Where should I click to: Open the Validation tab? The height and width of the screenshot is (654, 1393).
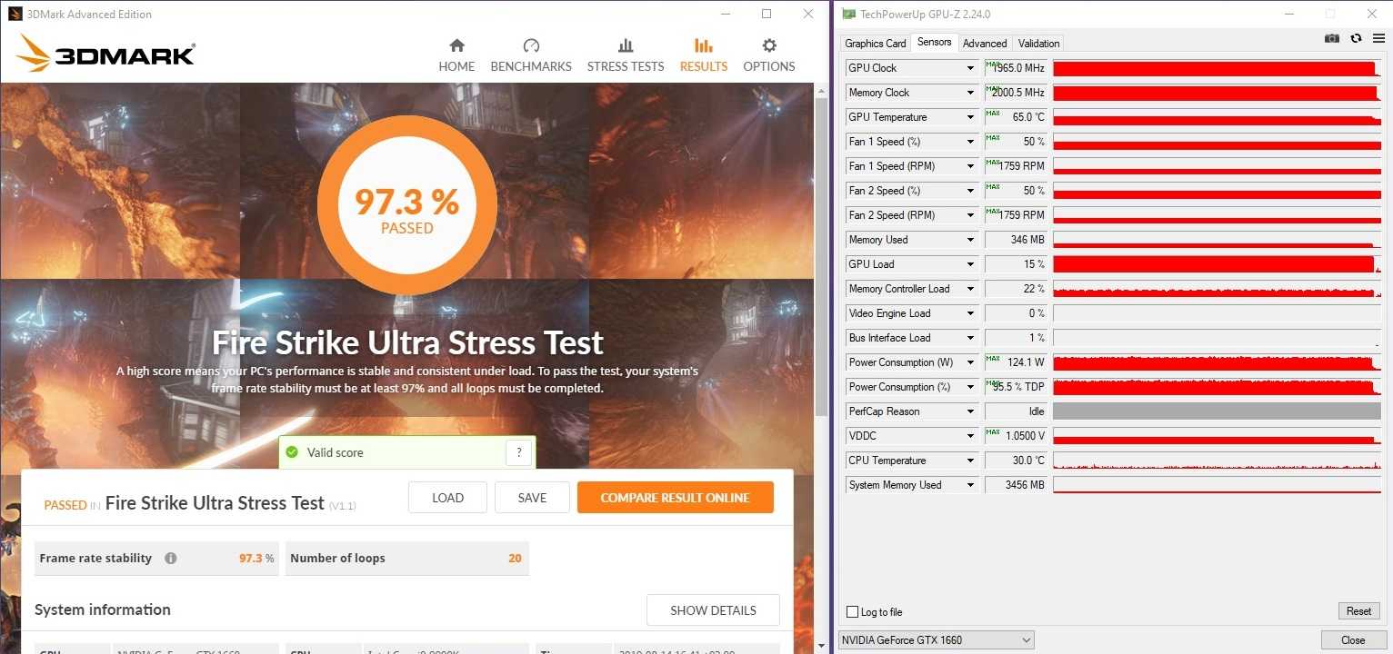pyautogui.click(x=1038, y=44)
